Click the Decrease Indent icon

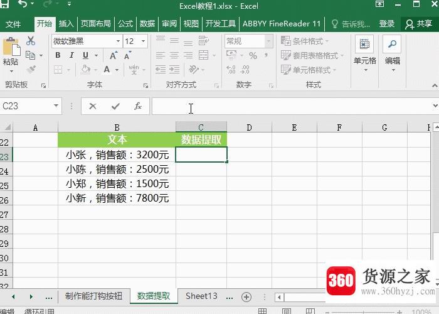pos(161,69)
